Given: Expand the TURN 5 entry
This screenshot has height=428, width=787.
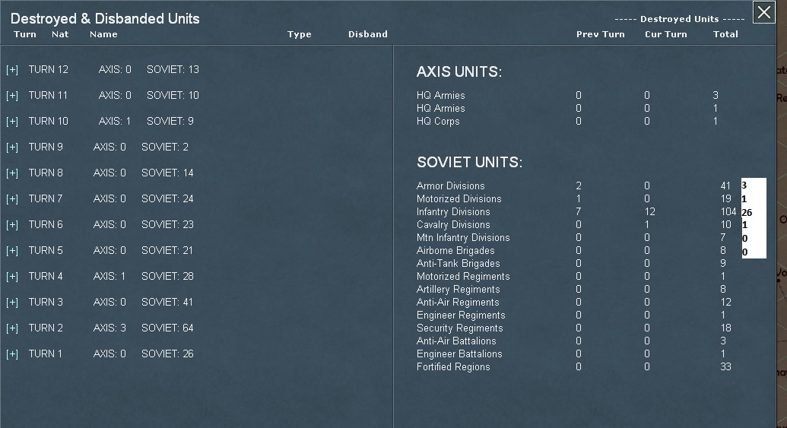Looking at the screenshot, I should (x=12, y=250).
